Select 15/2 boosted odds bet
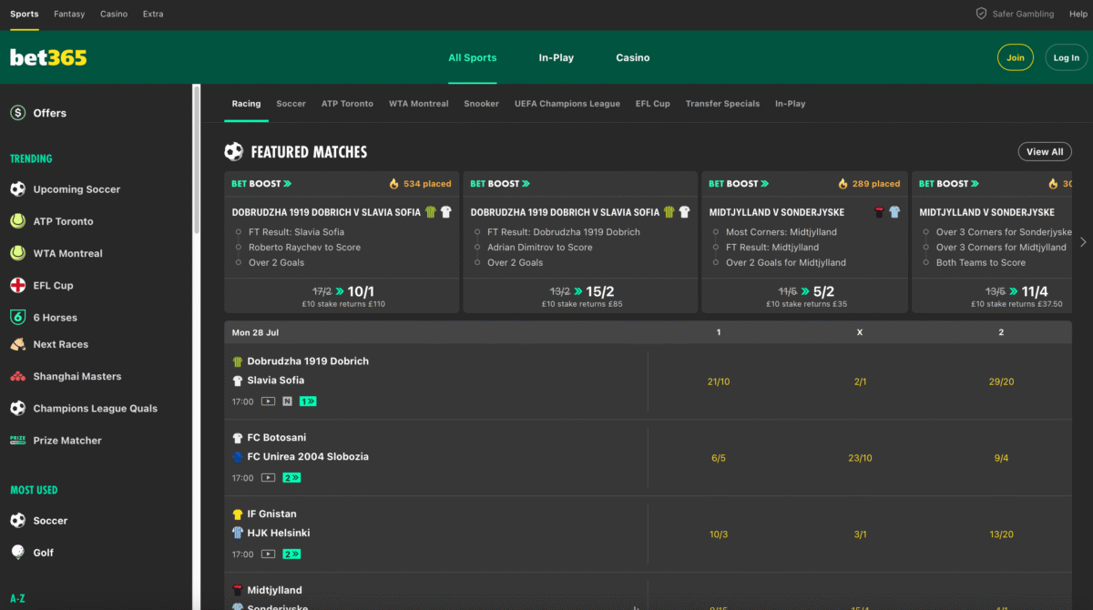1093x610 pixels. (x=581, y=296)
